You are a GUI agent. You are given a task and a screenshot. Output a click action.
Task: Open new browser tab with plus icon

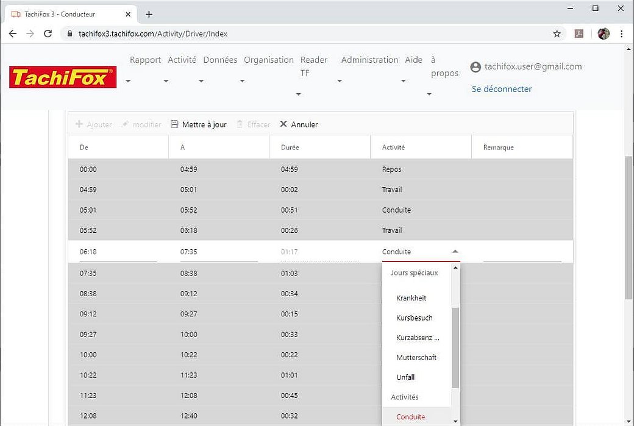tap(149, 14)
